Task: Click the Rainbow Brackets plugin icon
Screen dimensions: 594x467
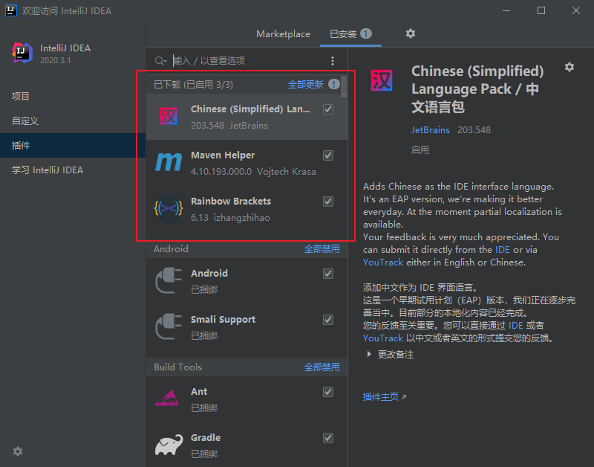Action: [169, 208]
